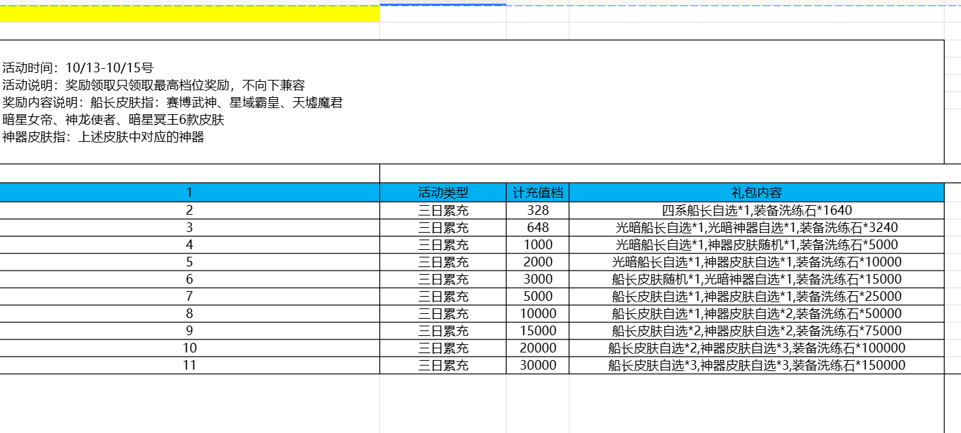Click 三日累充 in the 30000 row
Screen dimensions: 961x433
click(443, 366)
